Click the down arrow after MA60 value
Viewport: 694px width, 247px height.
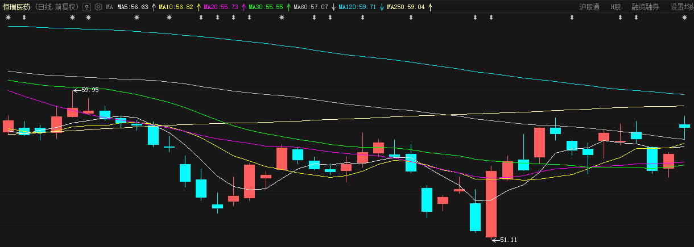point(333,7)
